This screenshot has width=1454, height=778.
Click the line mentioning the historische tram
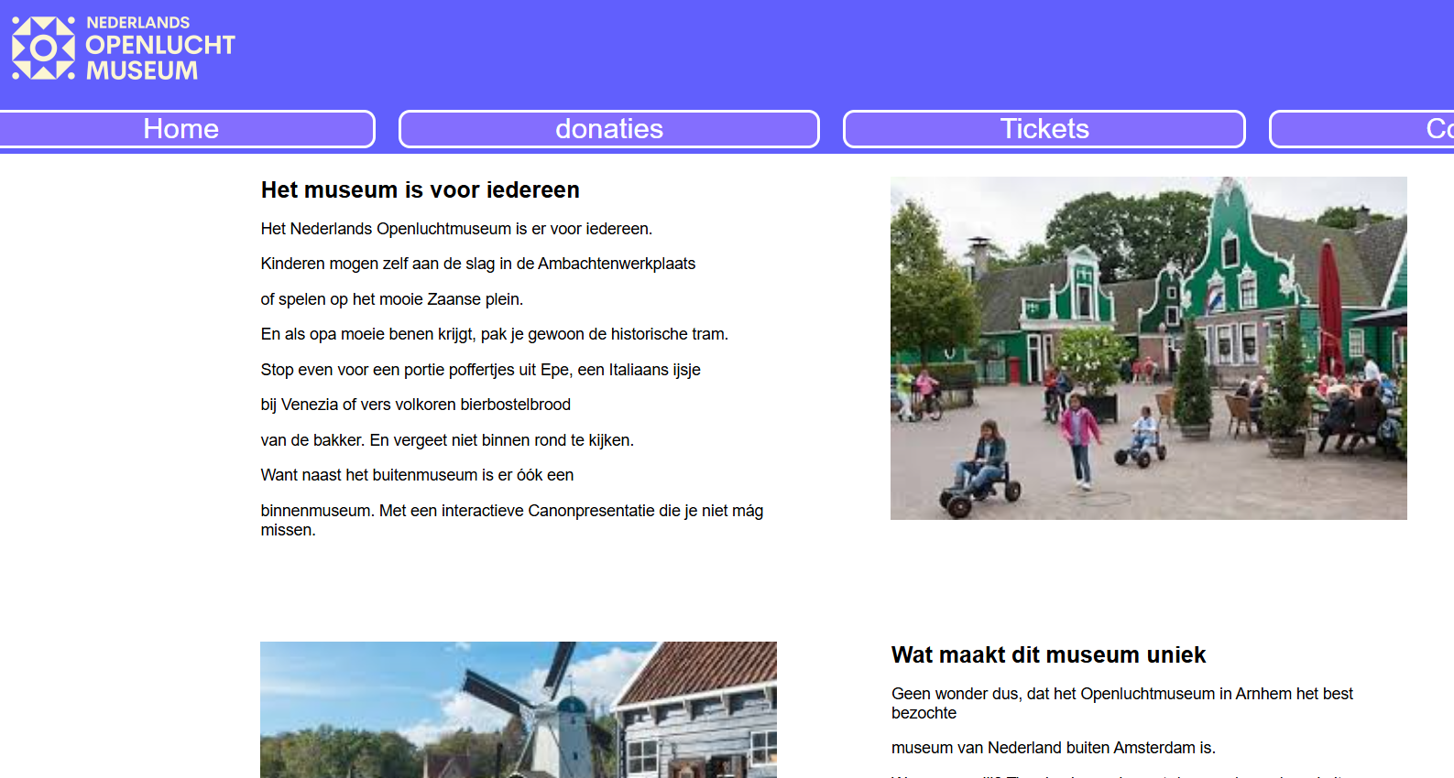pyautogui.click(x=494, y=334)
